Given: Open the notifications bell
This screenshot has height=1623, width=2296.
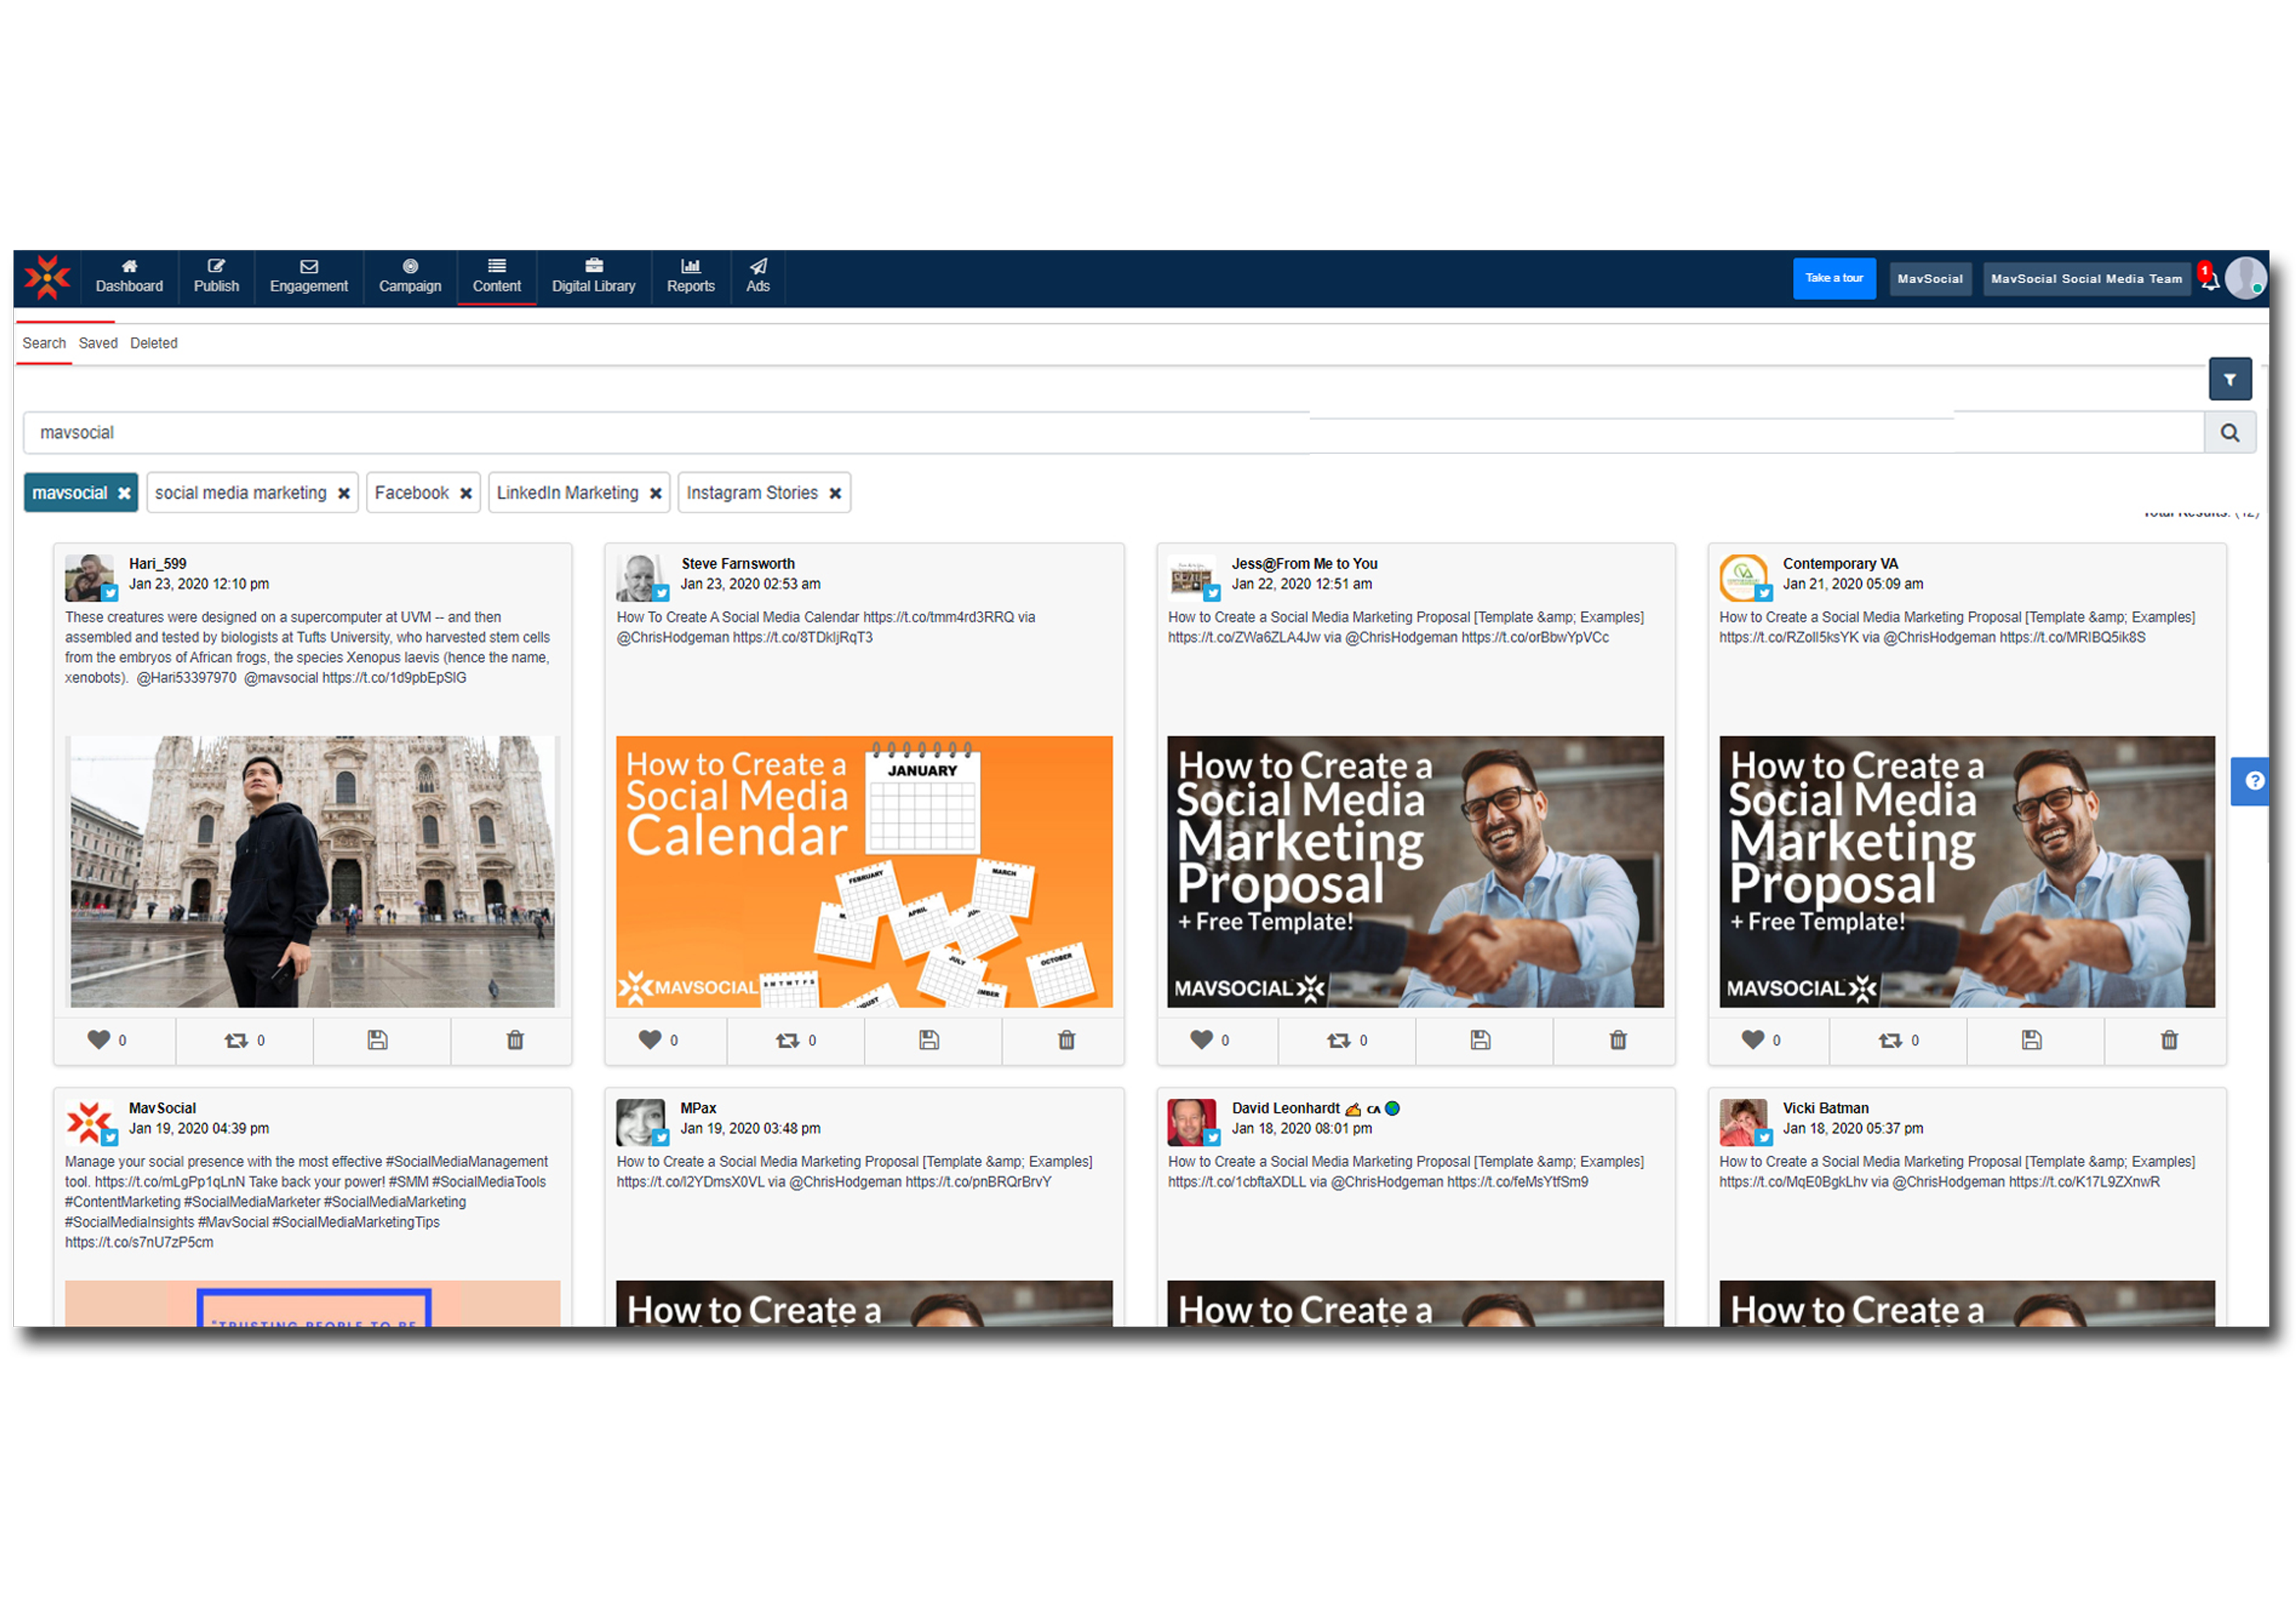Looking at the screenshot, I should pyautogui.click(x=2209, y=279).
